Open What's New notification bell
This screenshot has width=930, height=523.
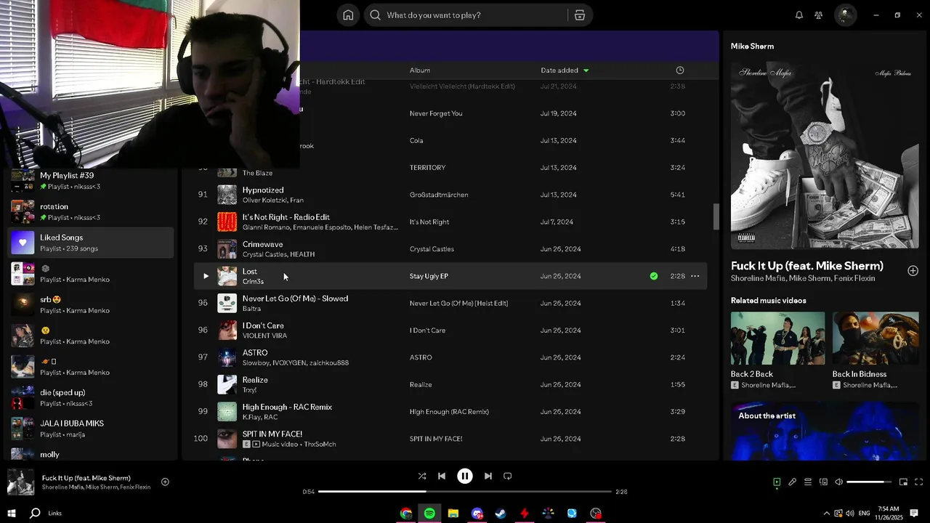pos(799,15)
